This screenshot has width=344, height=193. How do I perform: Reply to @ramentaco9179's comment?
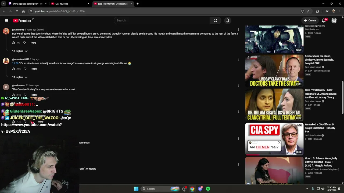coord(34,69)
